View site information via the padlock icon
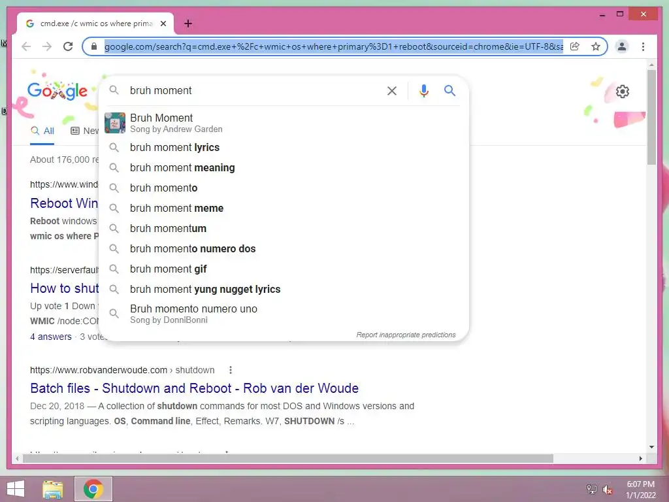 pos(94,46)
